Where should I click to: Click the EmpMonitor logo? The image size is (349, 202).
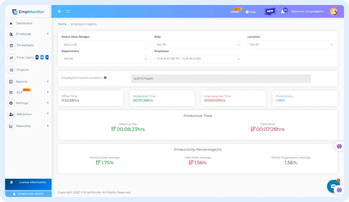click(28, 12)
